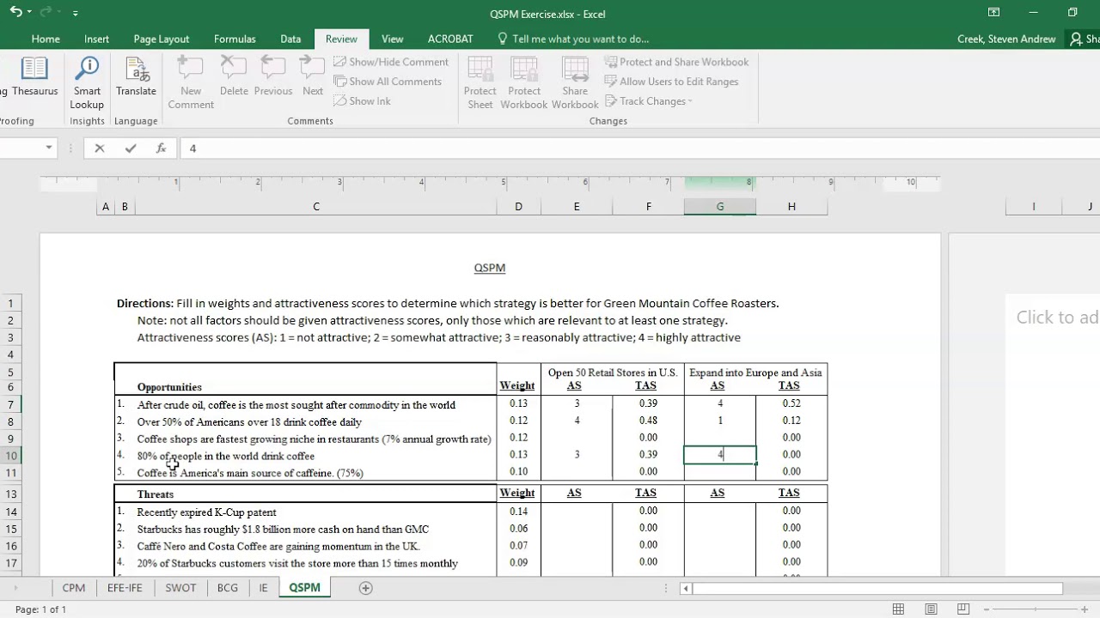Click the Protect Workbook icon
The image size is (1100, 618).
pos(524,82)
